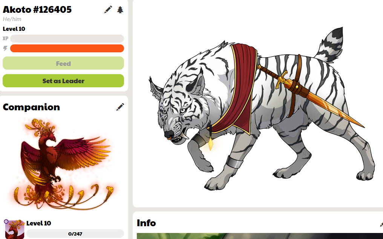383x239 pixels.
Task: Click the orange energy bar
Action: (x=67, y=48)
